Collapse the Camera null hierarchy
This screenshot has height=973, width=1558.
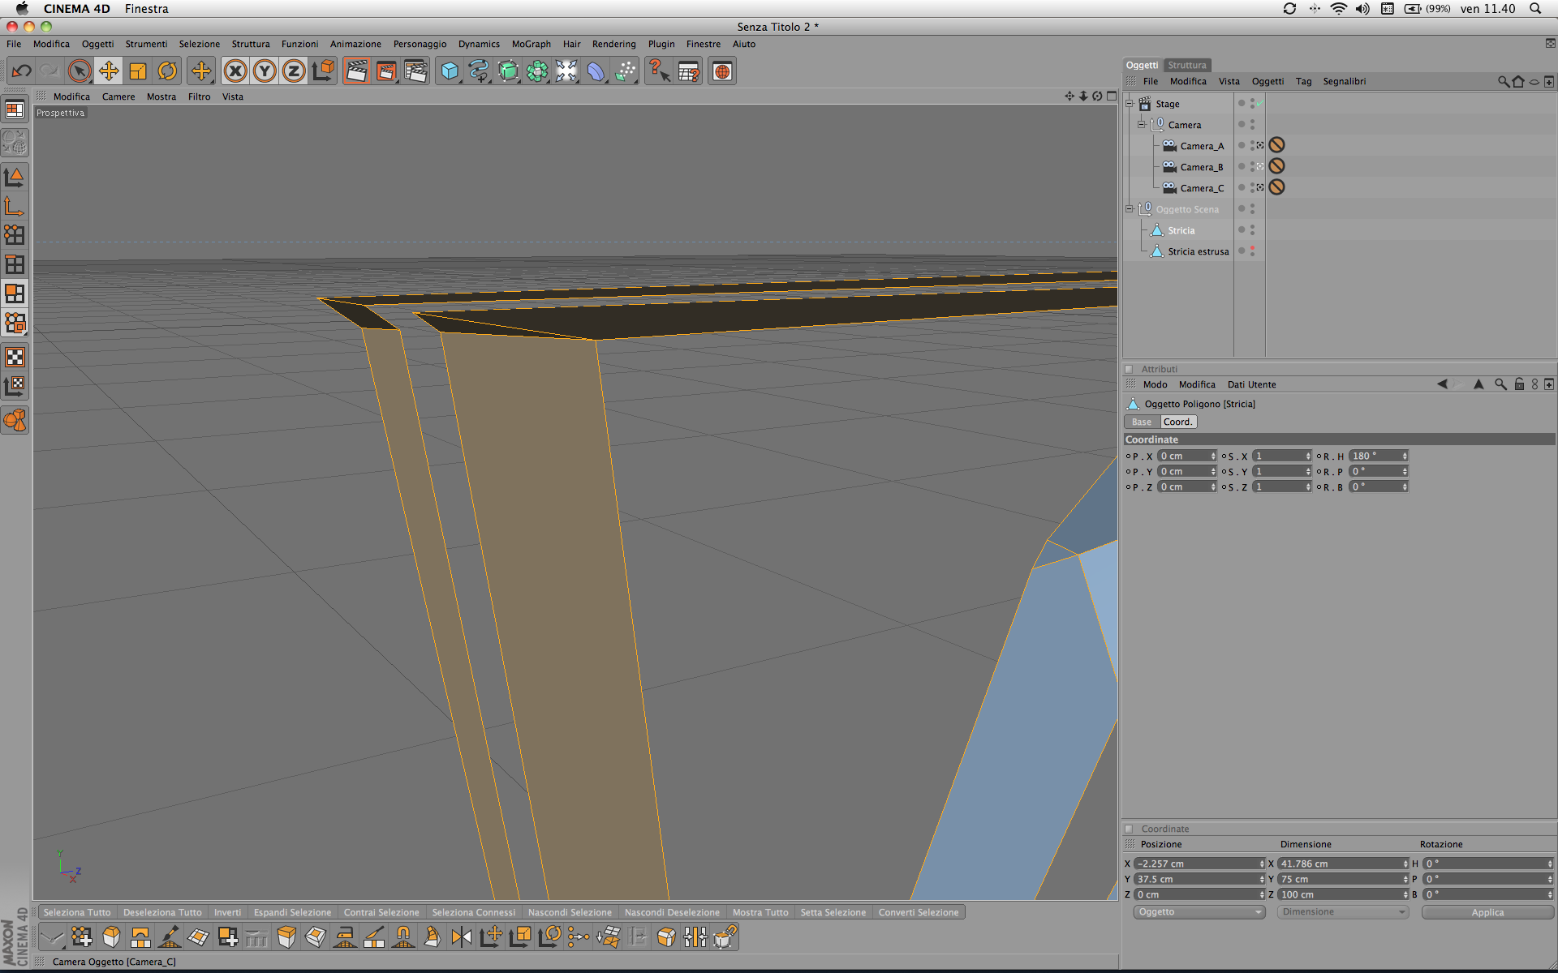tap(1141, 124)
